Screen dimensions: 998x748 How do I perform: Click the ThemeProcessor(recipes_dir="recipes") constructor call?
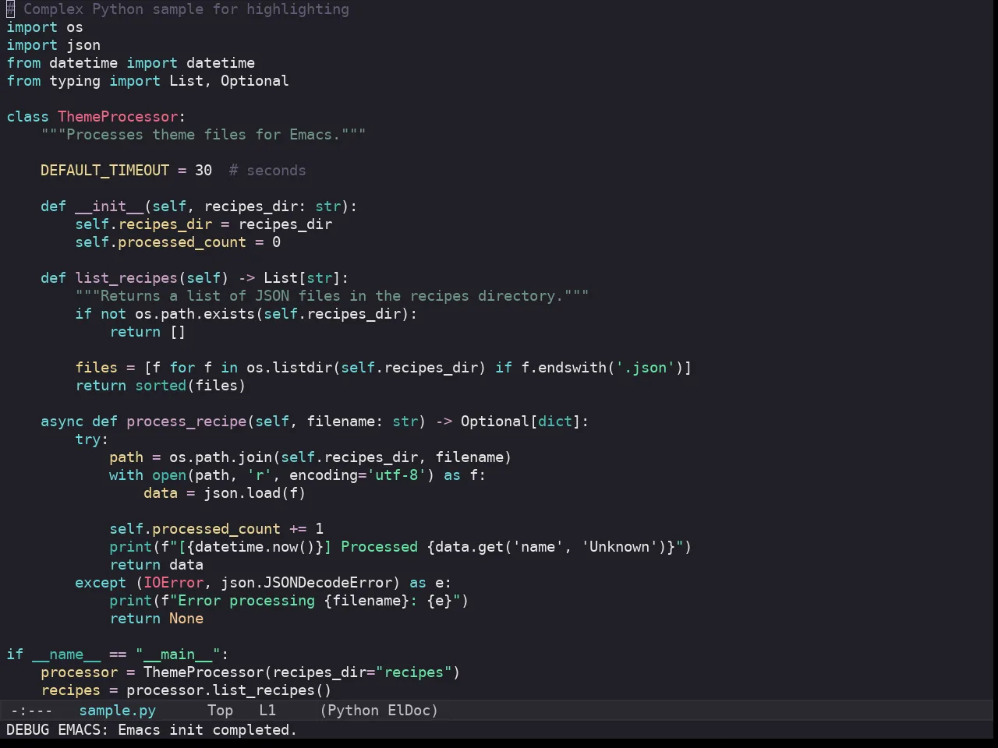point(302,672)
